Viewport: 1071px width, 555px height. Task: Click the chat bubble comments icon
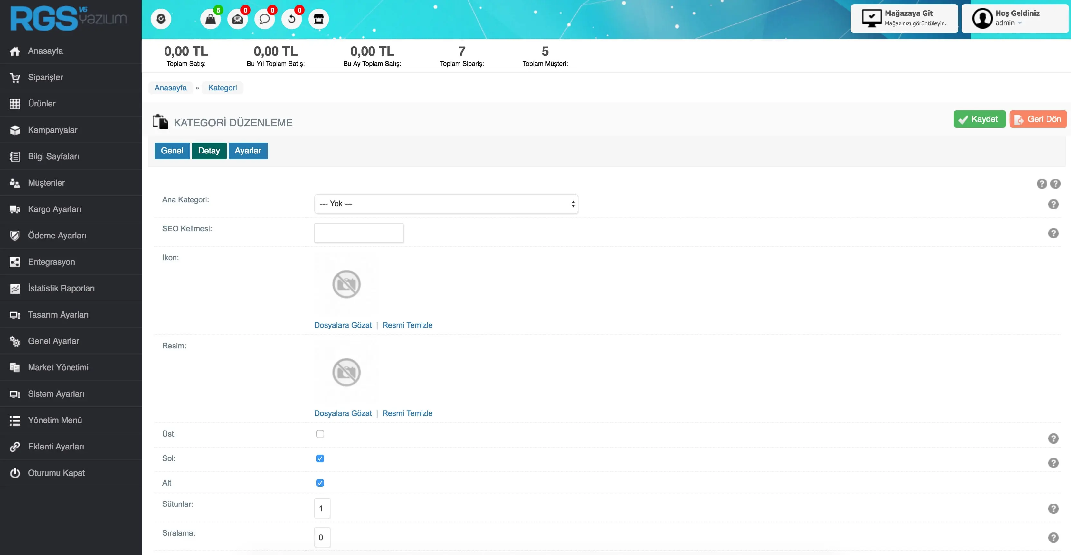264,19
